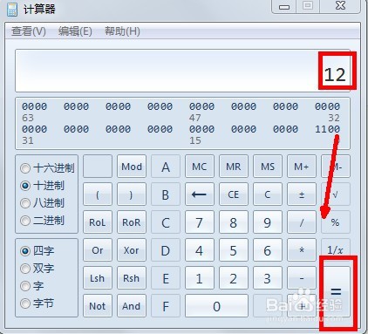Click the percent button
The image size is (368, 334).
click(x=336, y=222)
